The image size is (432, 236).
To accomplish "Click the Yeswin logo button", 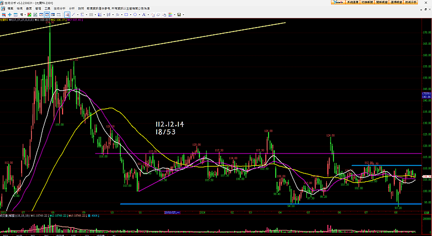I will pyautogui.click(x=338, y=2).
